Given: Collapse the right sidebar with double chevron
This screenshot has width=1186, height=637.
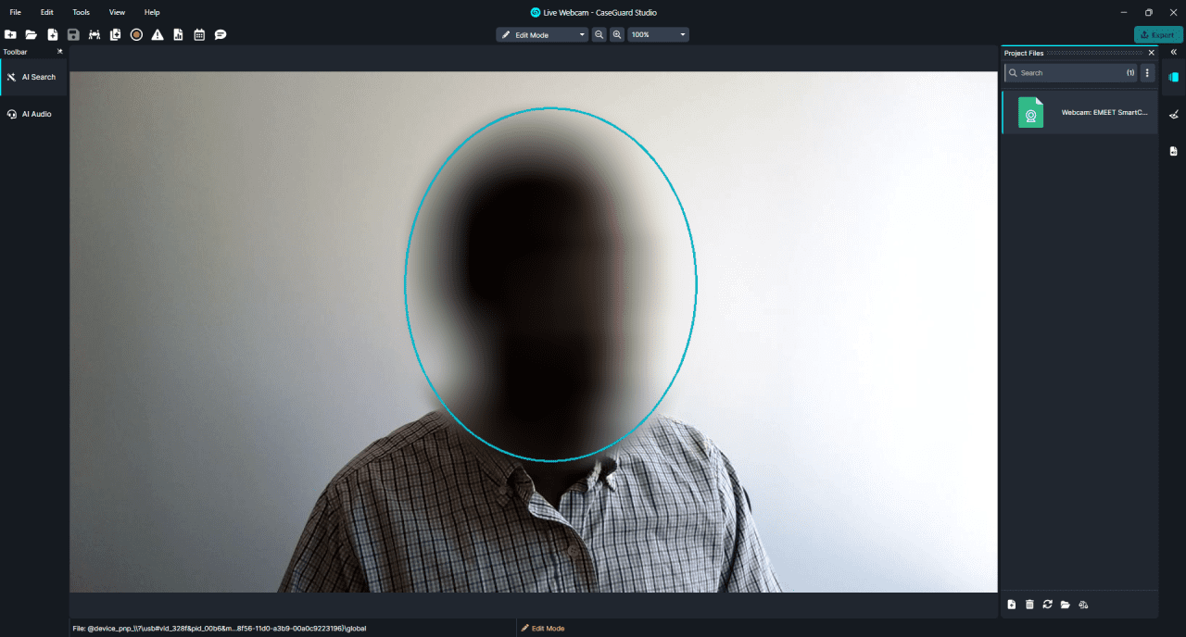Looking at the screenshot, I should 1173,52.
